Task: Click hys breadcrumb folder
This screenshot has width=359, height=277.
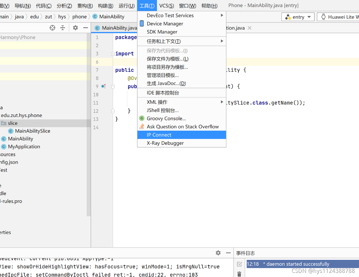Action: 62,17
